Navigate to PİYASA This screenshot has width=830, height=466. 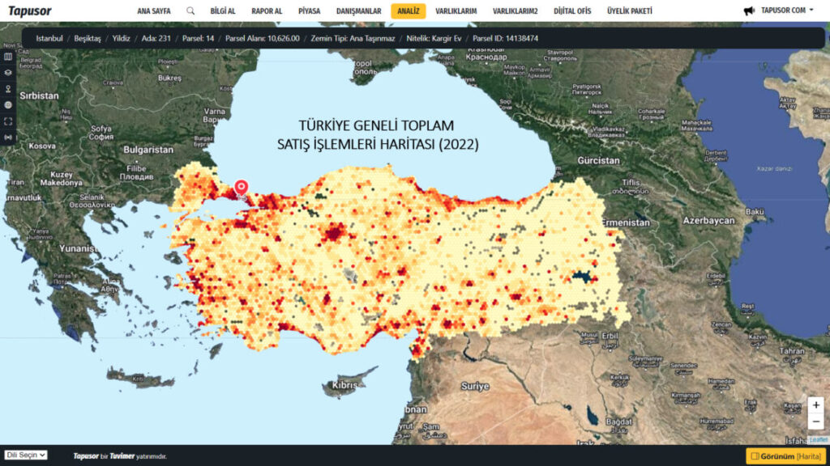click(x=309, y=11)
